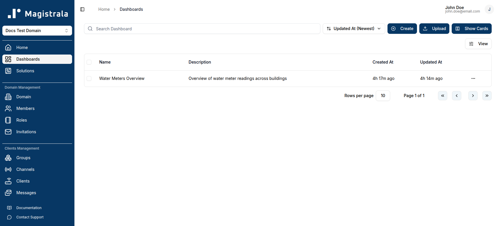The height and width of the screenshot is (226, 501).
Task: Click the Create dashboard button
Action: pos(402,29)
